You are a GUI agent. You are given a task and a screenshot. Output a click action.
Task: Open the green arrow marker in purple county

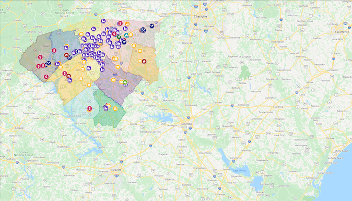(x=125, y=82)
